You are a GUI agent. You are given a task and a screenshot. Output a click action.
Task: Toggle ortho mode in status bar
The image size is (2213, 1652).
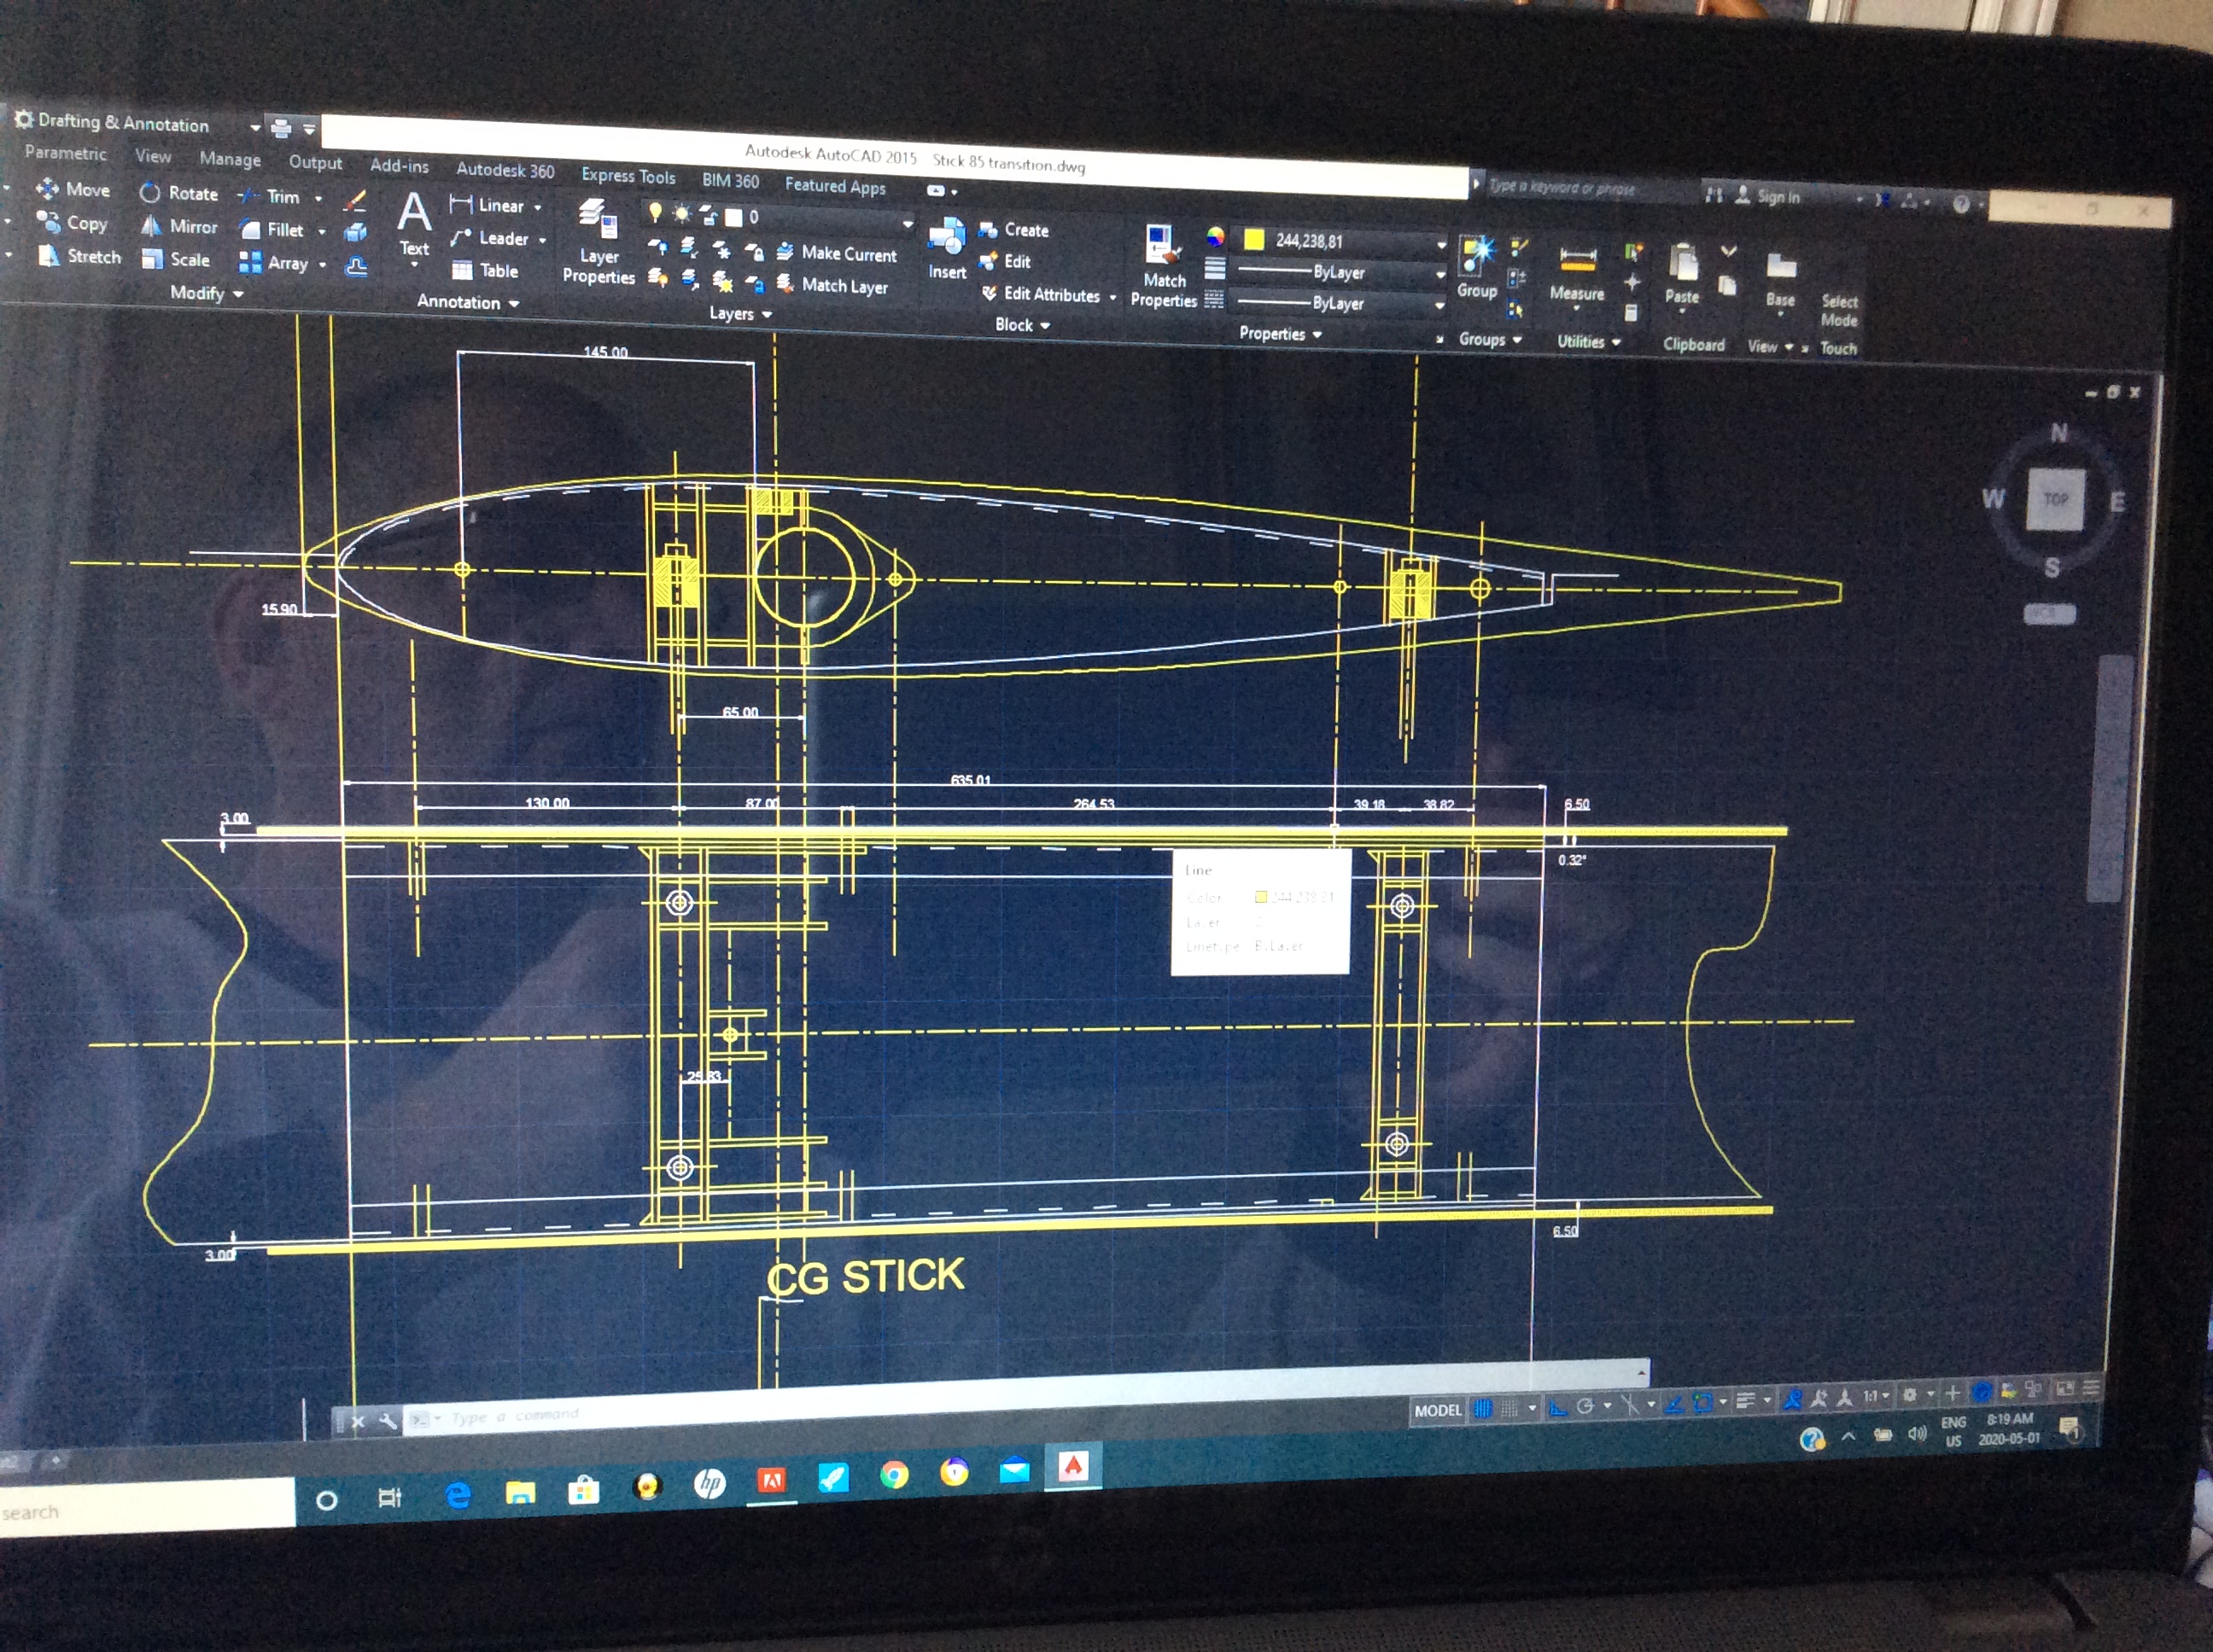(x=1557, y=1408)
